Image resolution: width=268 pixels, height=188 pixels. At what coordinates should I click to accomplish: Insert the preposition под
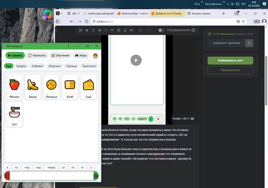[x=27, y=167]
